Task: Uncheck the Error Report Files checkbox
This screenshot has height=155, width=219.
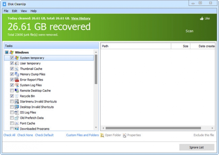Action: pos(12,79)
